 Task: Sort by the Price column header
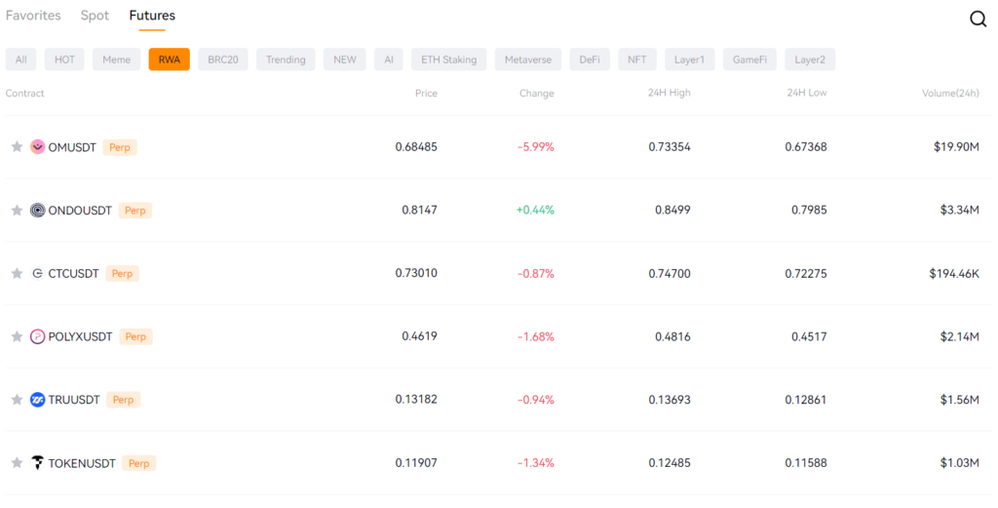coord(426,94)
